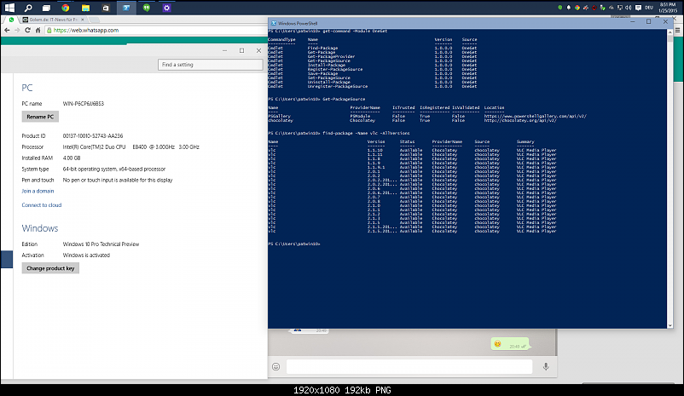Open the Hangouts taskbar icon

point(147,8)
